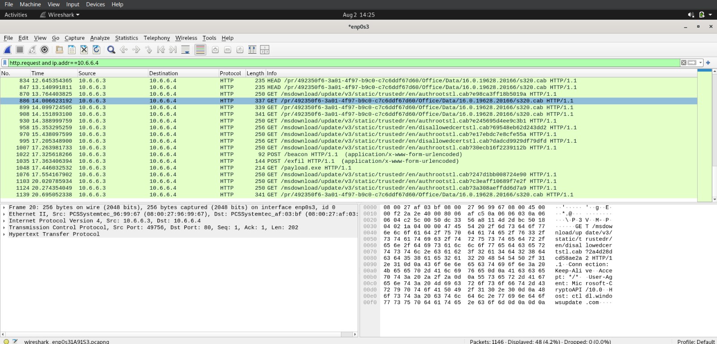Go back in packet history

[x=124, y=50]
